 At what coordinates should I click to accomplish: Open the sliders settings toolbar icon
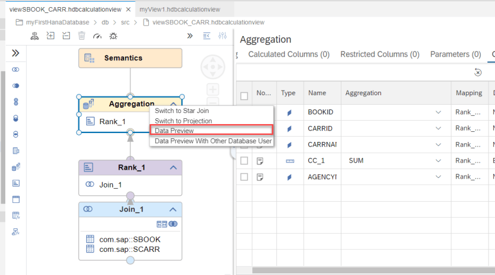click(223, 35)
